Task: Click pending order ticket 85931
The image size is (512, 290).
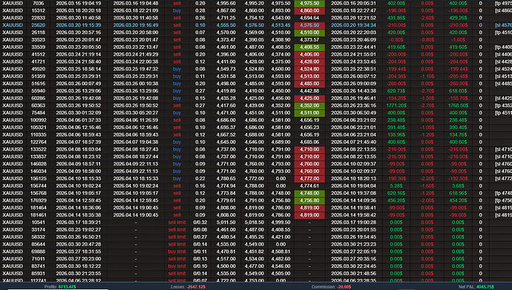Action: coord(38,274)
